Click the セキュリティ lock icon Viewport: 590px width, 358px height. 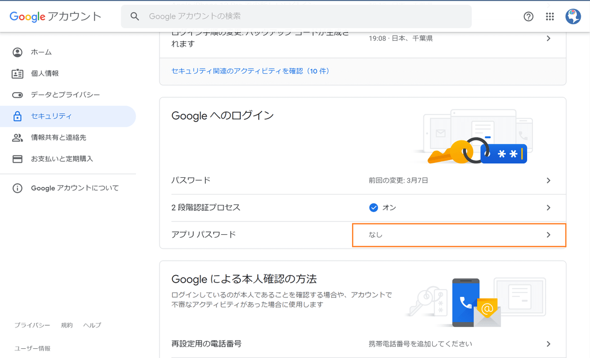(x=17, y=116)
